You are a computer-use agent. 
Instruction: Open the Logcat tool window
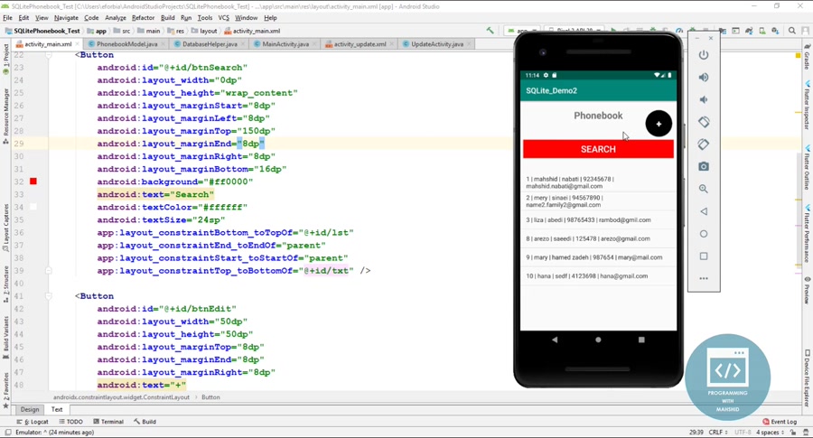coord(36,422)
